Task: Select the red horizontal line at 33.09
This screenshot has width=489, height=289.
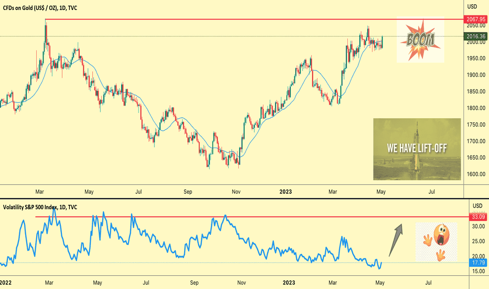Action: (x=252, y=216)
